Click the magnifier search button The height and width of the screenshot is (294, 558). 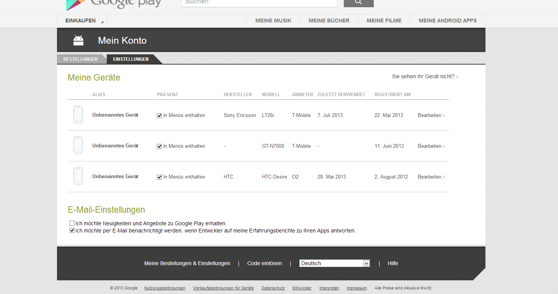pyautogui.click(x=359, y=3)
